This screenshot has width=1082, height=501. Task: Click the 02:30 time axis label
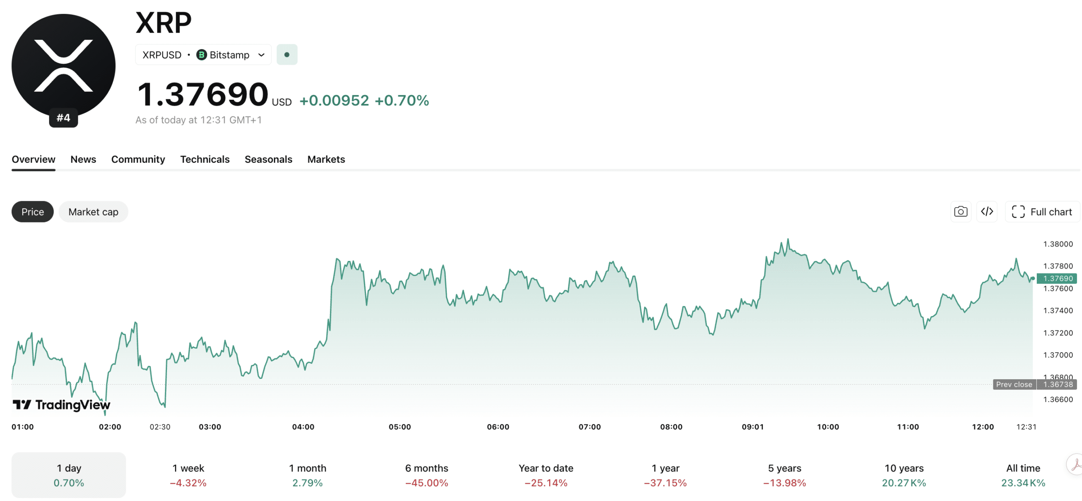click(160, 427)
